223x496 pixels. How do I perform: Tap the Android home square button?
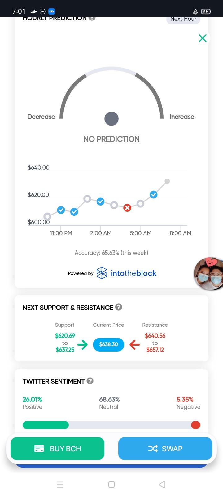pos(111,485)
